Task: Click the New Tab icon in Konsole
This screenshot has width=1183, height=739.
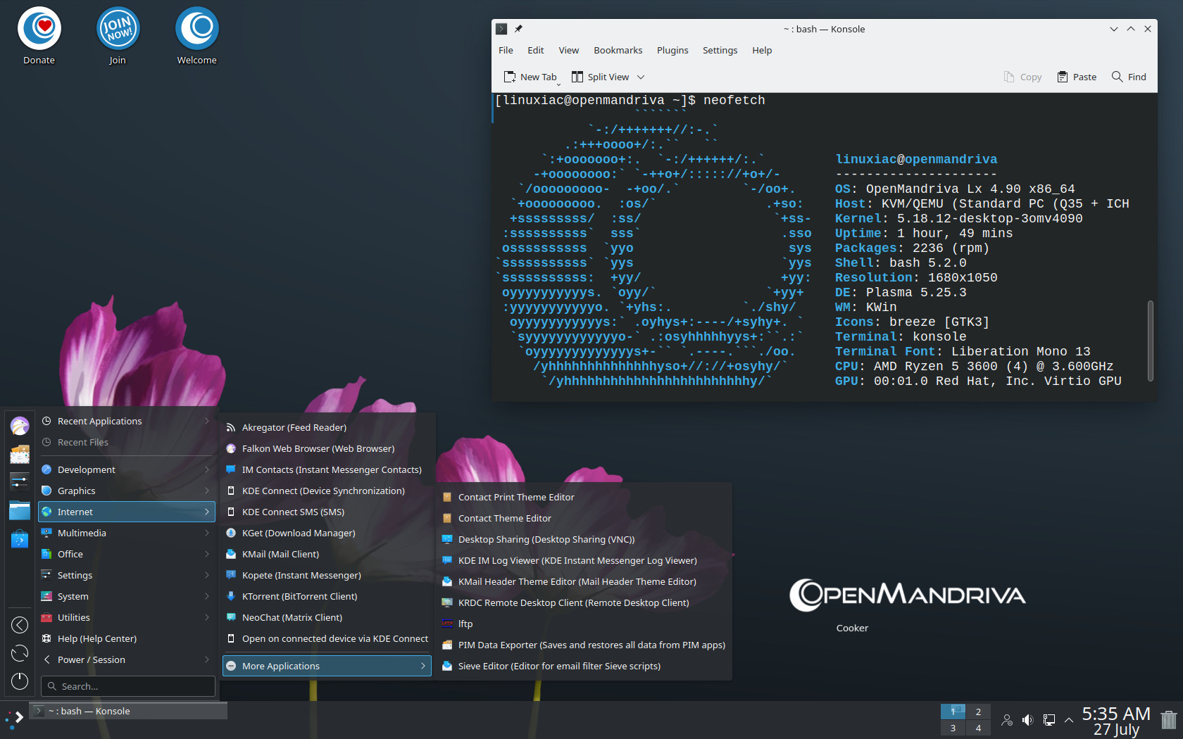Action: point(510,77)
